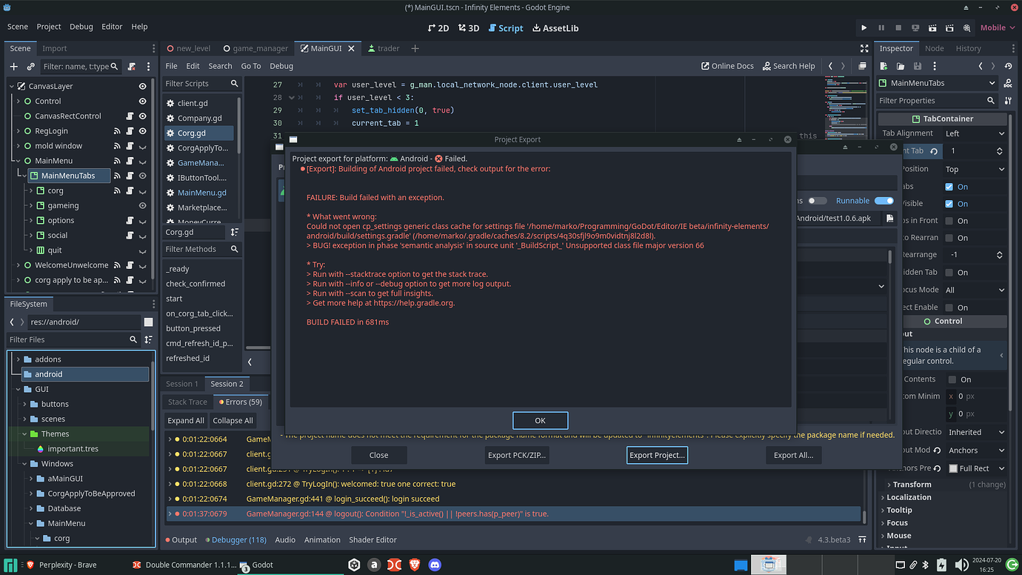Enable the Hidden Tab checkbox
The width and height of the screenshot is (1022, 575).
[x=949, y=273]
